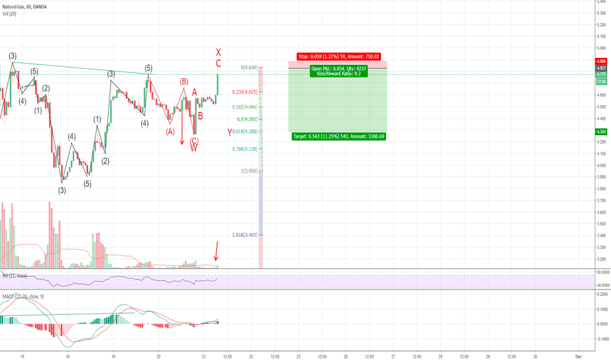Click the green 4.773 current price tag
The height and width of the screenshot is (361, 611).
[601, 74]
